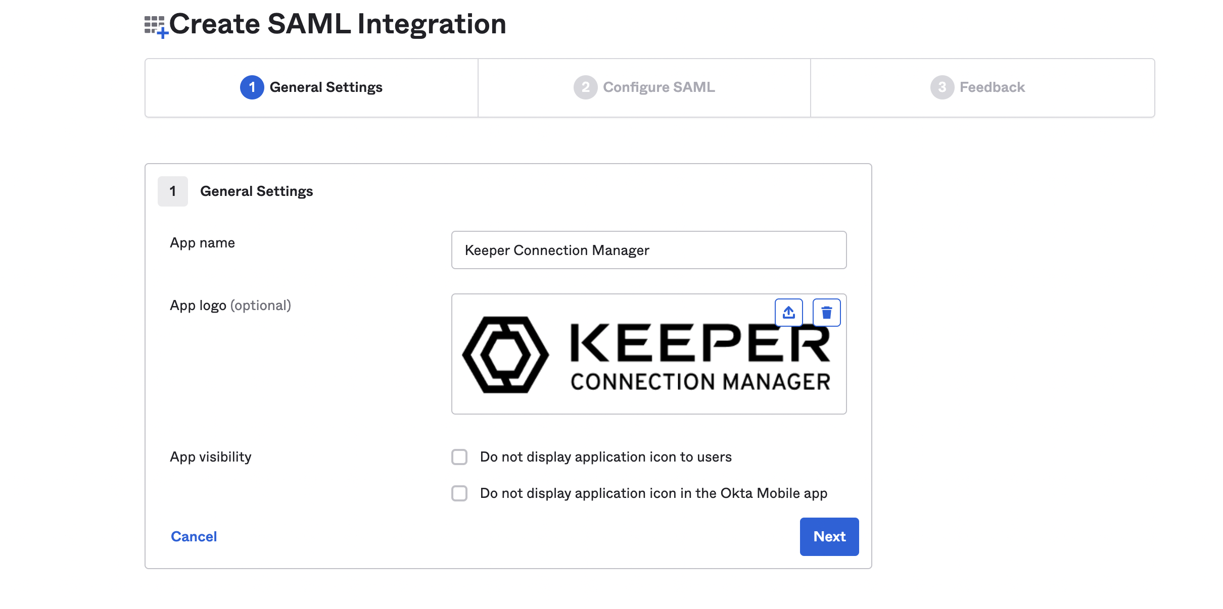This screenshot has height=609, width=1223.
Task: Click the trash icon to delete logo
Action: pos(826,313)
